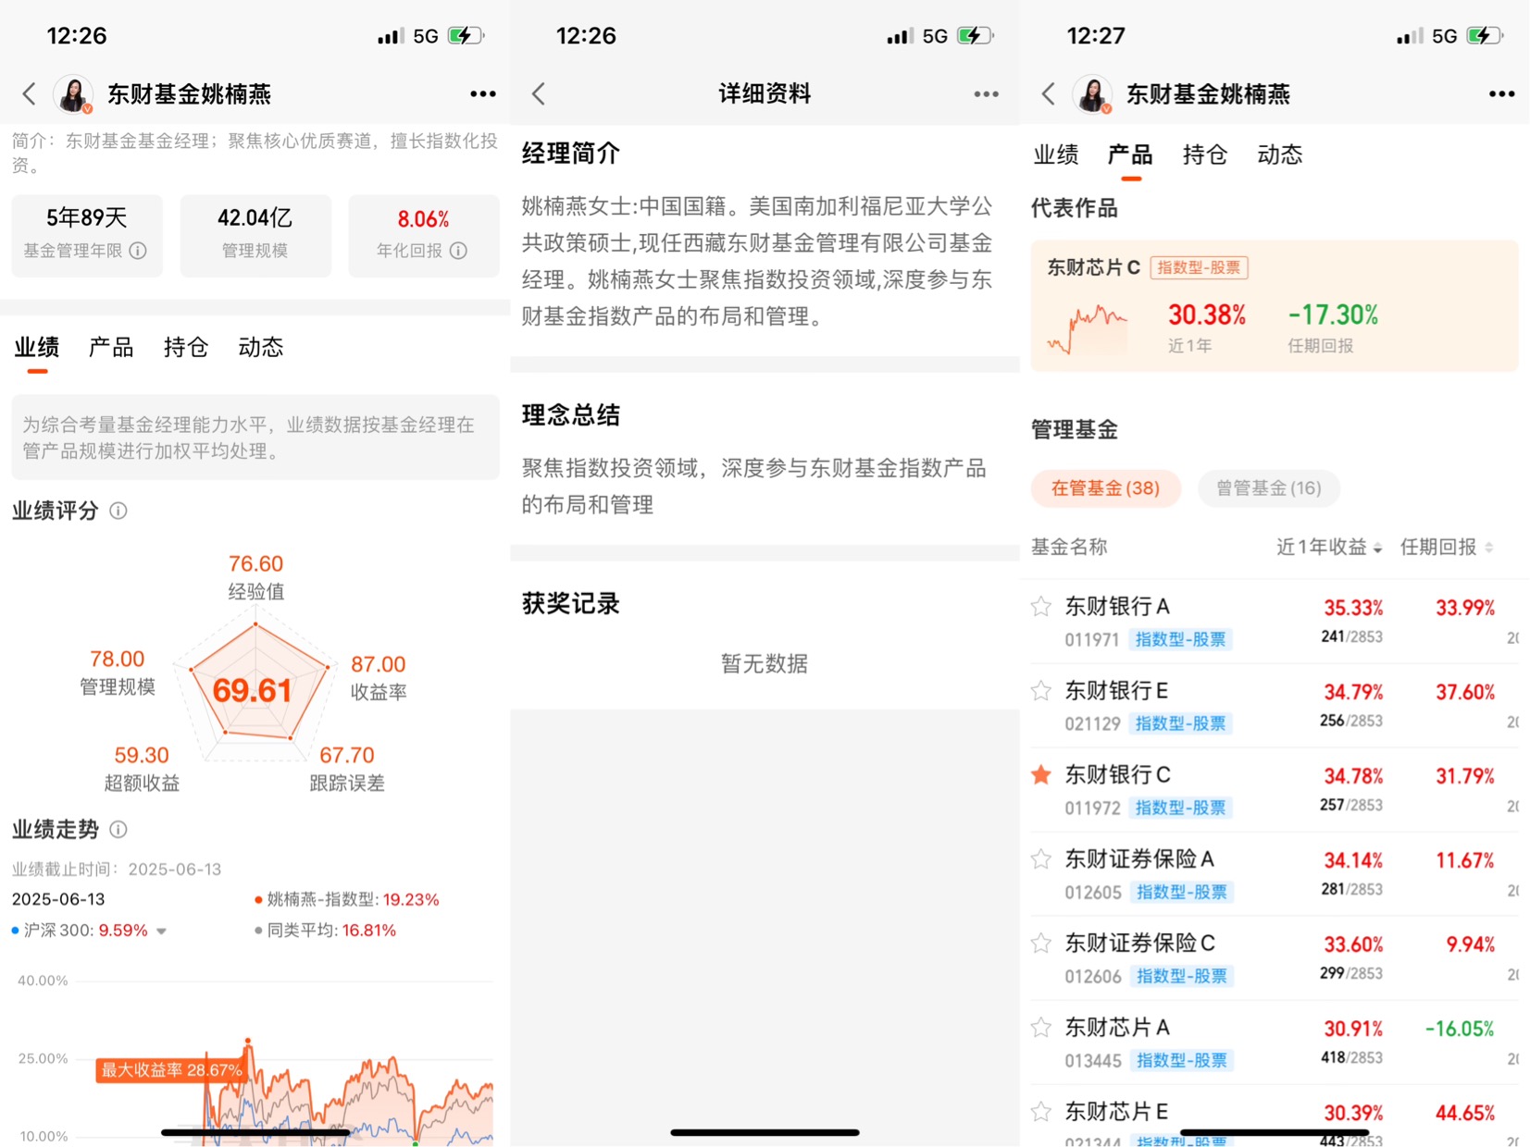Go back from 详细资料 screen
The width and height of the screenshot is (1530, 1147).
click(539, 93)
